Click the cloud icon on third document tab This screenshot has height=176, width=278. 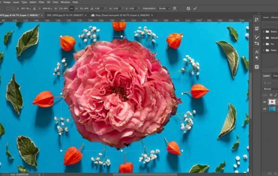93,15
